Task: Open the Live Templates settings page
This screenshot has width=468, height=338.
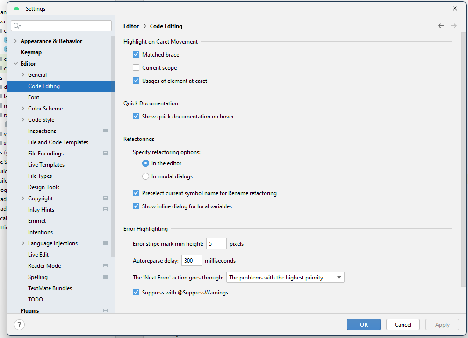Action: coord(46,165)
